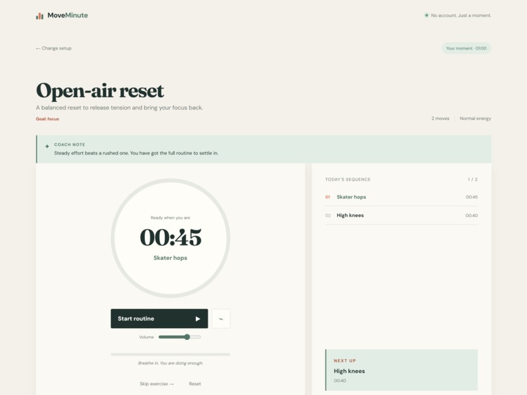Reset the routine timer

coord(195,383)
